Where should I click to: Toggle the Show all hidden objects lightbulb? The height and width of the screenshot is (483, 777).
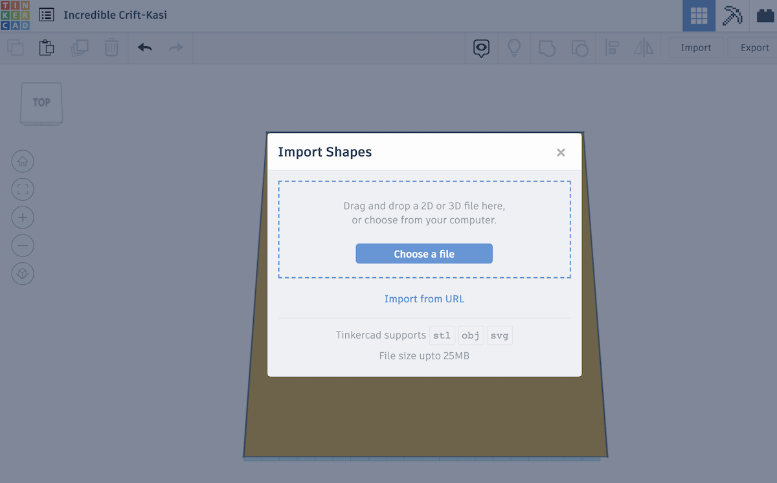point(514,47)
